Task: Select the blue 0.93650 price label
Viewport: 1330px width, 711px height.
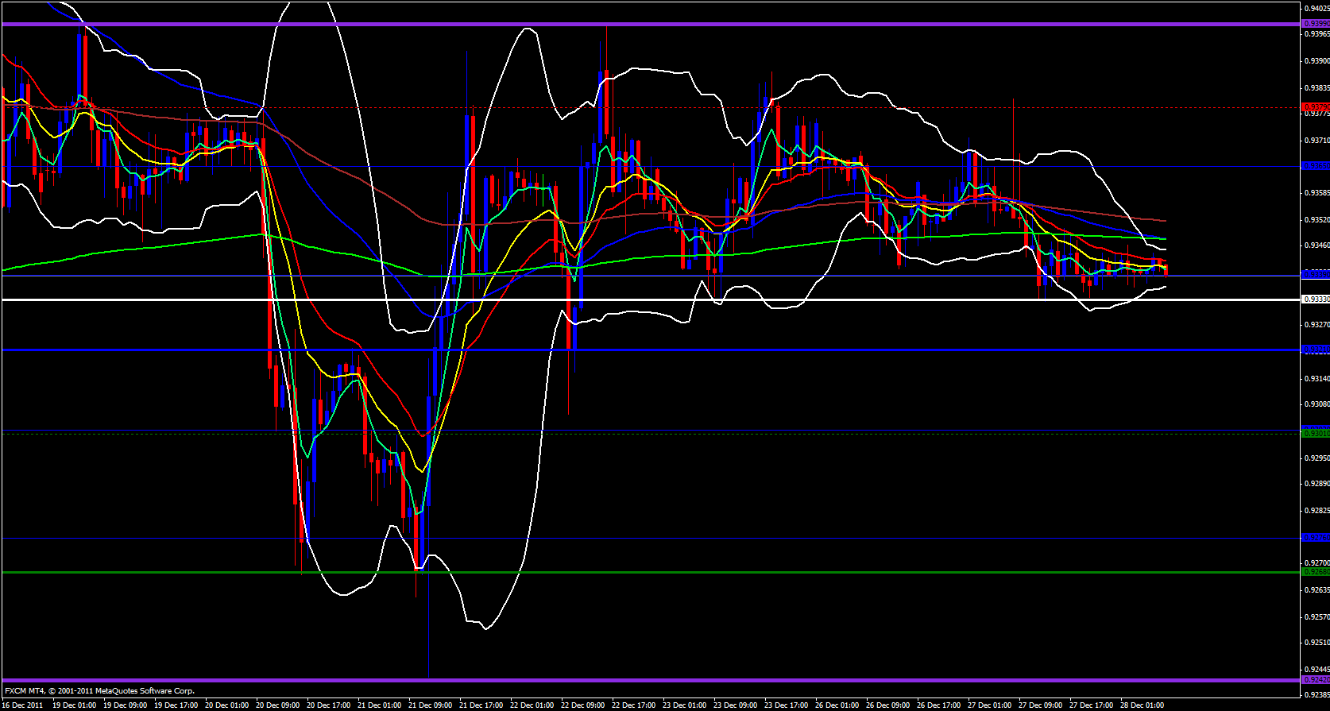Action: [x=1316, y=166]
